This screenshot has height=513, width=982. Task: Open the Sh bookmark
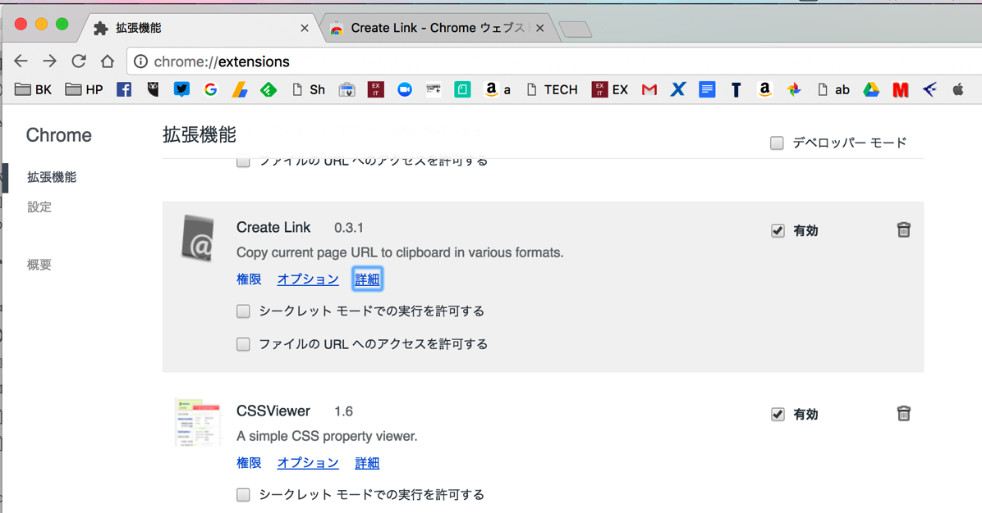click(309, 89)
